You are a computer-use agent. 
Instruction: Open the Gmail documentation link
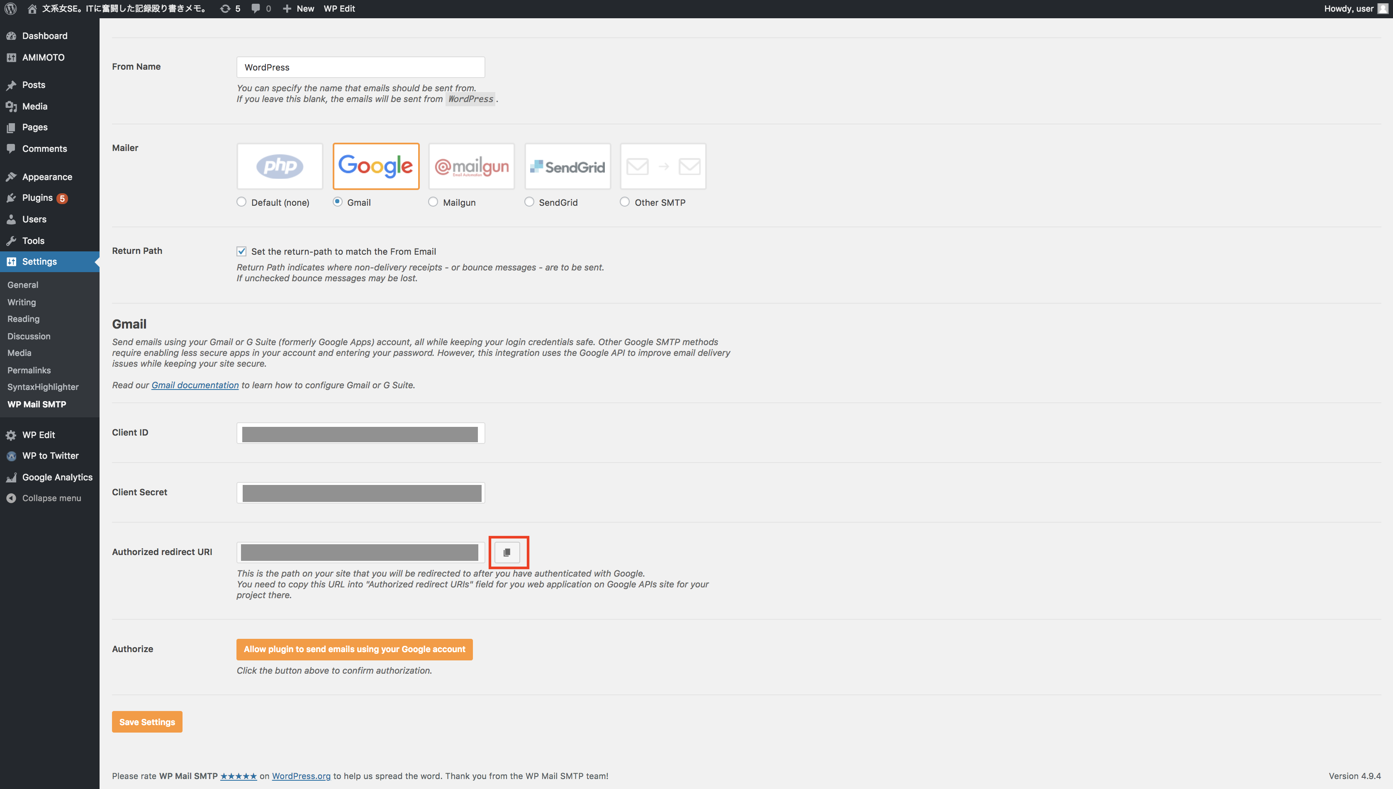pyautogui.click(x=195, y=385)
